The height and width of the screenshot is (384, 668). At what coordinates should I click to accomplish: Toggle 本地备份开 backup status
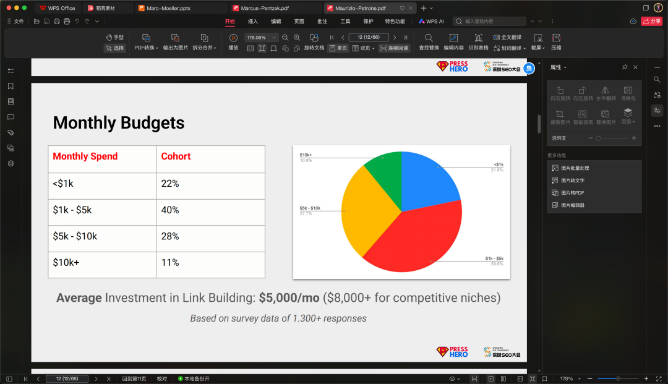[194, 378]
